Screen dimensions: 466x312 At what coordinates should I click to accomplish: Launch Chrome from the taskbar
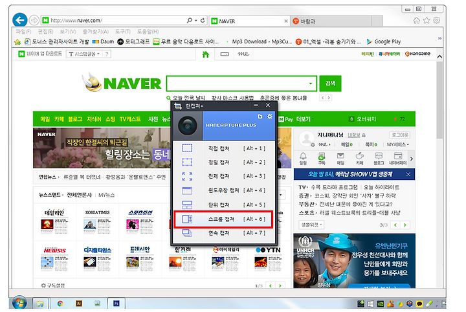click(60, 304)
